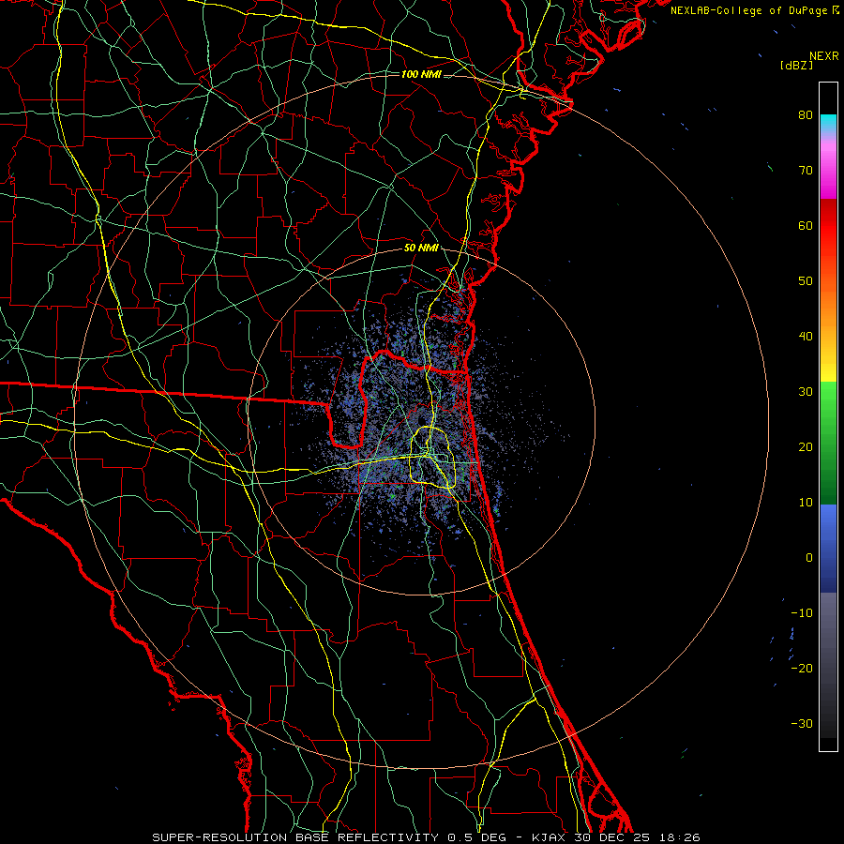
Task: Click the yellow beltway loop near radar center
Action: pyautogui.click(x=433, y=458)
